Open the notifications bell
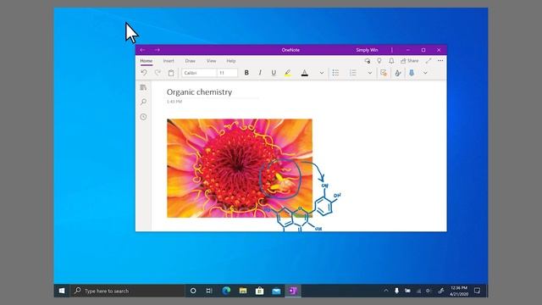This screenshot has height=305, width=542. pyautogui.click(x=391, y=61)
